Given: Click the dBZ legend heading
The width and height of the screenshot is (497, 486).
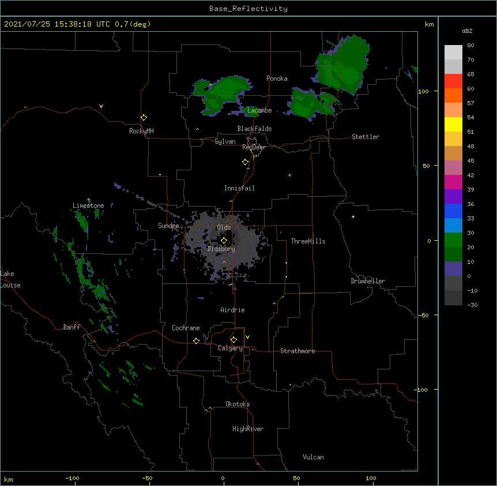Looking at the screenshot, I should coord(467,31).
